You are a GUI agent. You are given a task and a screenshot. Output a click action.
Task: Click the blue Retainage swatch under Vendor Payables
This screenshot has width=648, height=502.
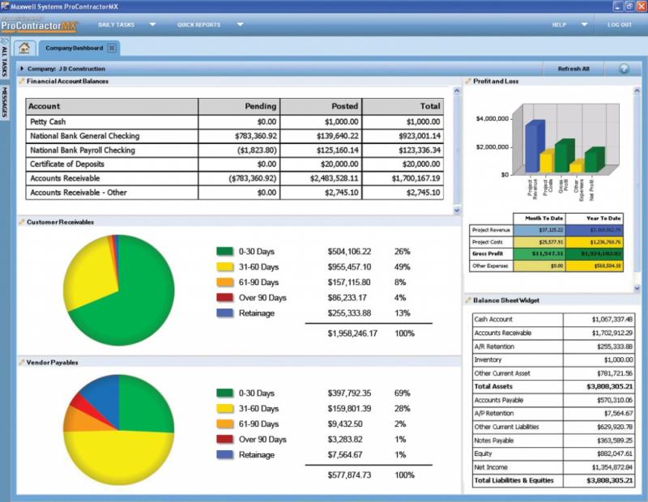pos(225,454)
